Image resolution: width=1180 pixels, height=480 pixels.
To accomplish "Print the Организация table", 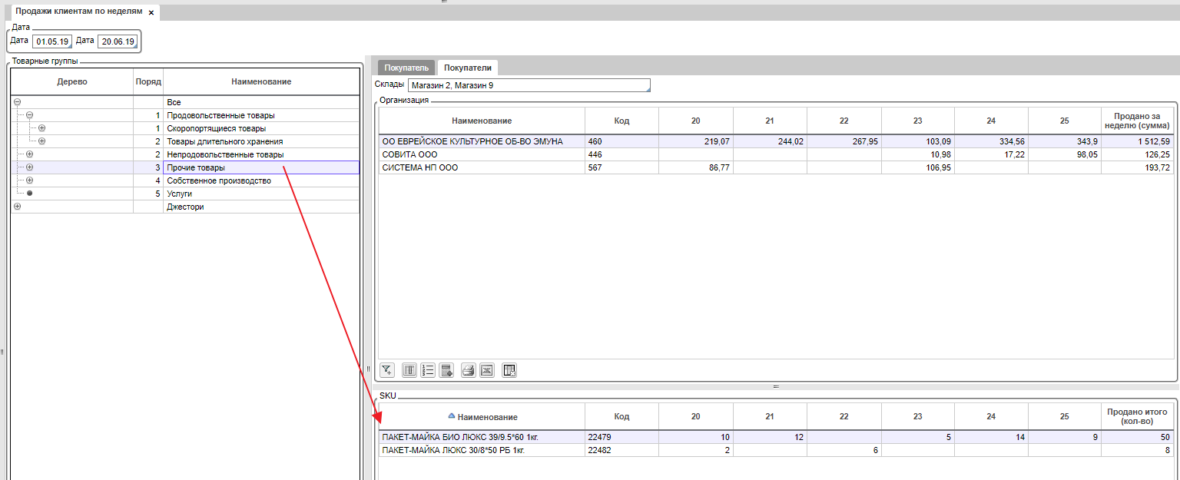I will (x=468, y=370).
